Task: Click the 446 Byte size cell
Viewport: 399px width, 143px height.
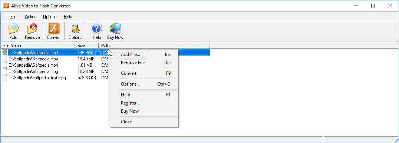Action: [x=86, y=53]
